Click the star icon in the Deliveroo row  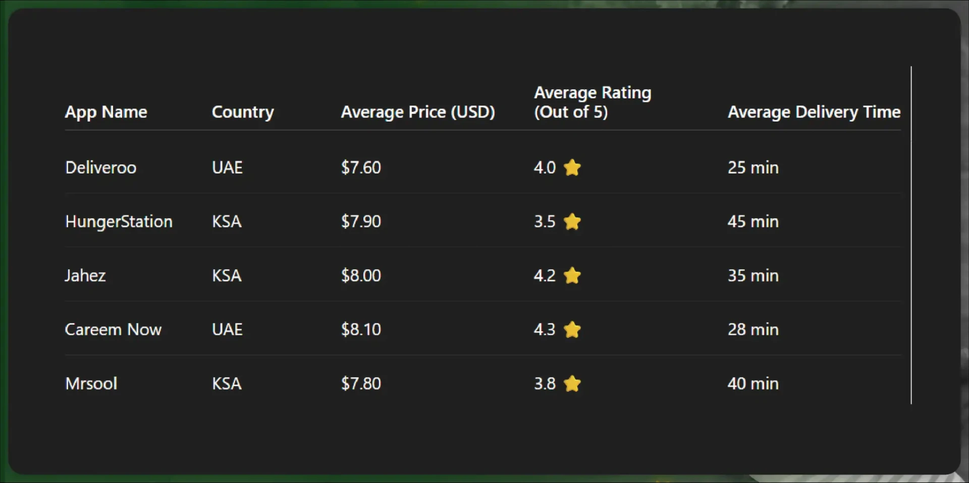572,167
